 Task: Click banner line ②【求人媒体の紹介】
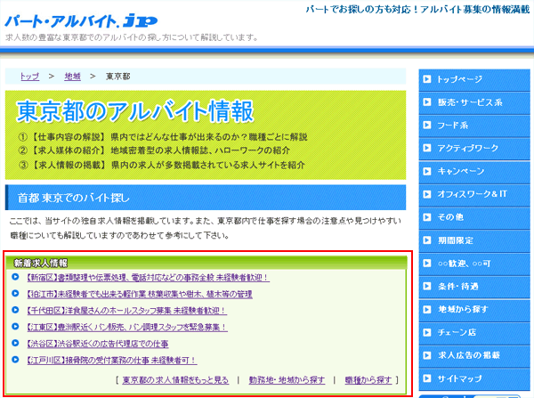(x=154, y=150)
